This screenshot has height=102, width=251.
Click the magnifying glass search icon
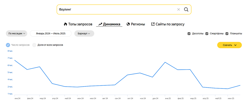pyautogui.click(x=186, y=9)
